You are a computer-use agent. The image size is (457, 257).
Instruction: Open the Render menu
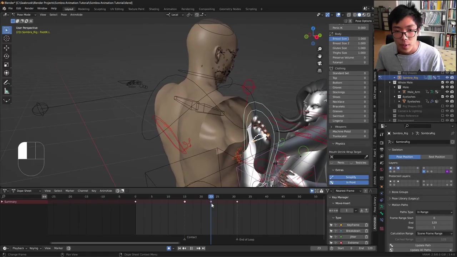[x=29, y=9]
